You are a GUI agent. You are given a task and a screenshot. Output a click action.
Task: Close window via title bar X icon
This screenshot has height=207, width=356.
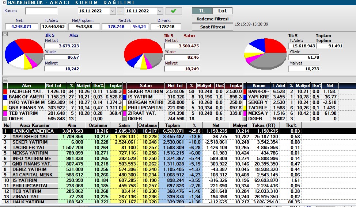click(x=4, y=3)
